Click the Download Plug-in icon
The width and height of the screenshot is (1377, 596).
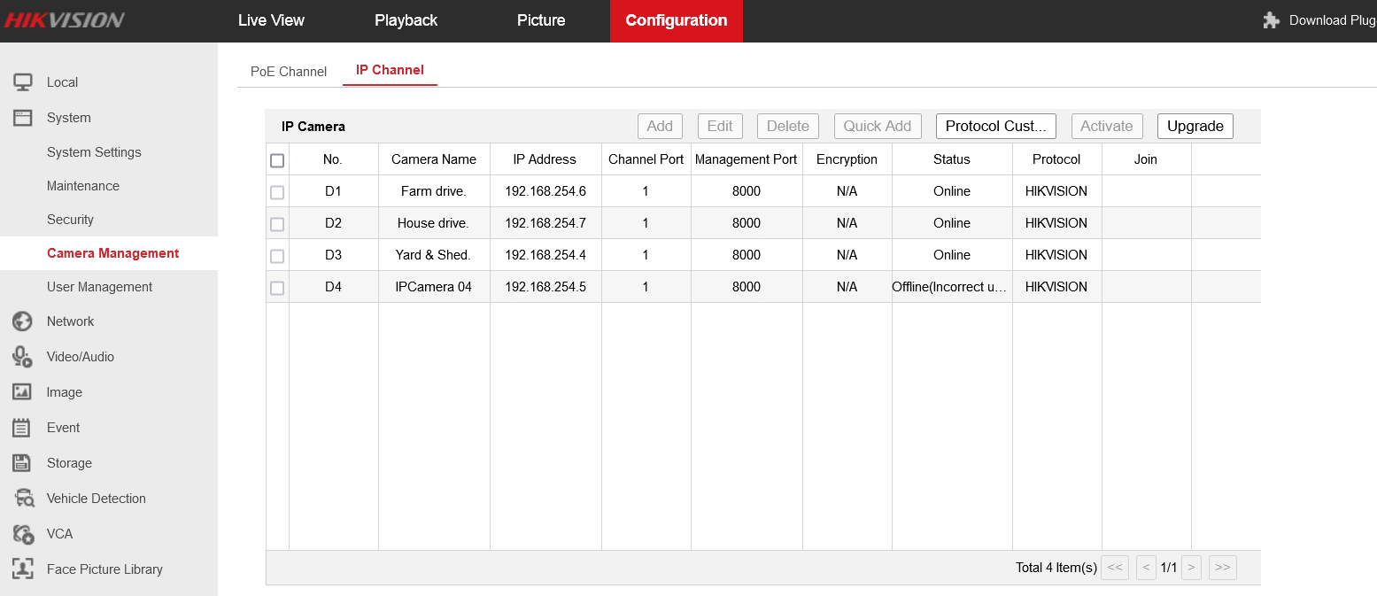(x=1272, y=19)
